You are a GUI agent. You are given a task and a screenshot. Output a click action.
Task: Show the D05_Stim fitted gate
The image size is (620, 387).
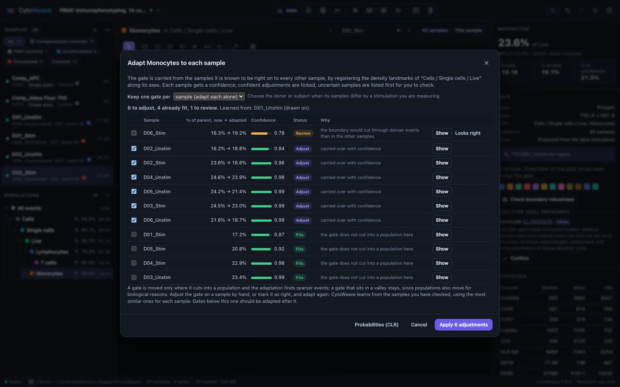442,249
